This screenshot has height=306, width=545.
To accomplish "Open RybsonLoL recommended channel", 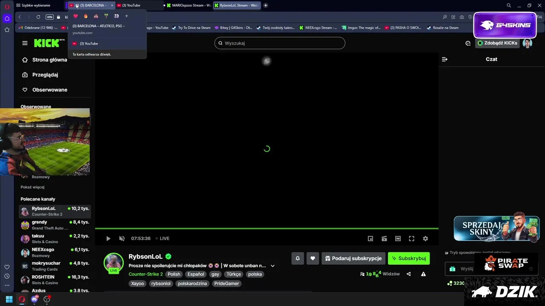I will [54, 211].
